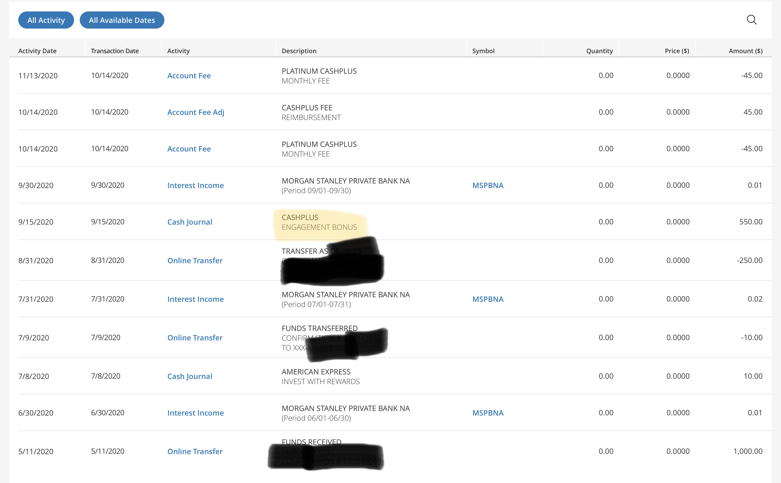Click the search magnifier icon
This screenshot has width=781, height=483.
[x=751, y=20]
